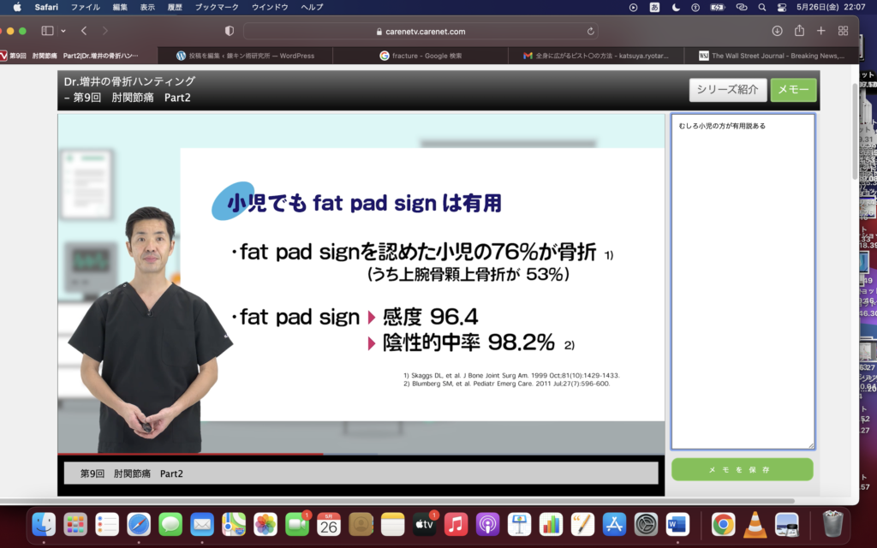Click the シリーズ紹介 button
The image size is (877, 548).
pos(727,90)
